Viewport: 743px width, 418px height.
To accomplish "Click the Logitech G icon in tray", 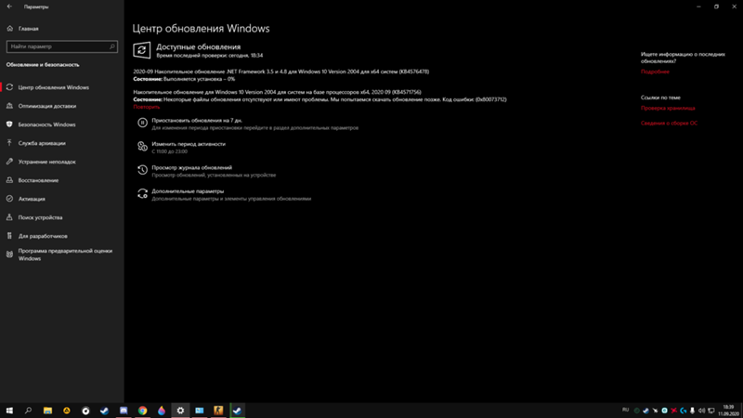I will (x=683, y=411).
